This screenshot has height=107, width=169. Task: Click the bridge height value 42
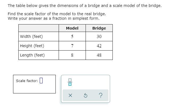[99, 46]
